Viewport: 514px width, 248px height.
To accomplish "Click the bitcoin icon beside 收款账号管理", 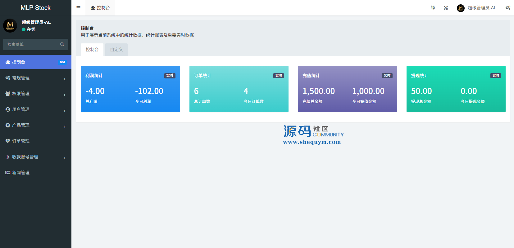I will coord(8,157).
